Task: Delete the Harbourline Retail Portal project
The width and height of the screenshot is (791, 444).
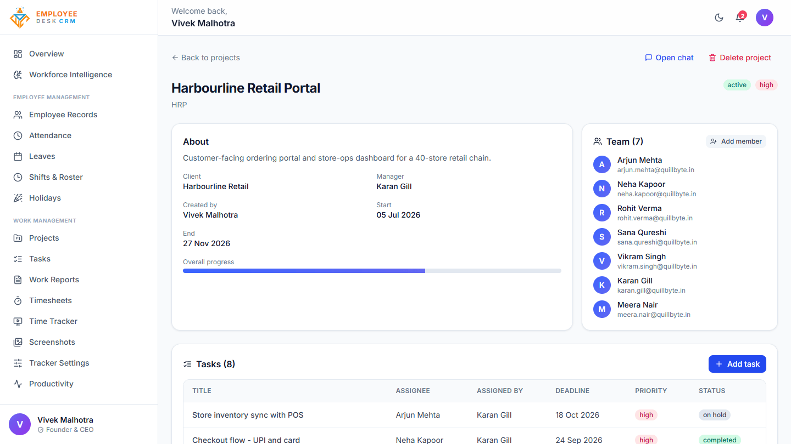Action: (x=739, y=58)
